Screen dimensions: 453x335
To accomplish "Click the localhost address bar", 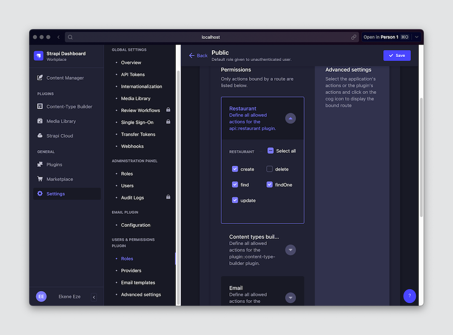I will point(211,37).
